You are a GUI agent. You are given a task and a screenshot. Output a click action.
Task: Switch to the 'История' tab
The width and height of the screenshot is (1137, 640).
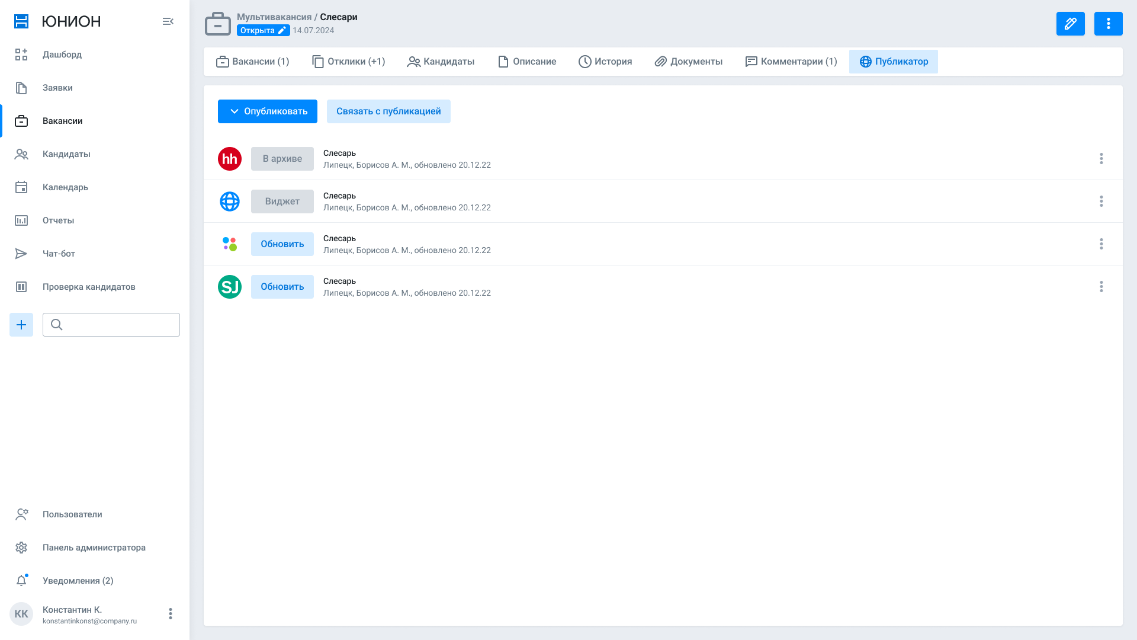[x=605, y=62]
